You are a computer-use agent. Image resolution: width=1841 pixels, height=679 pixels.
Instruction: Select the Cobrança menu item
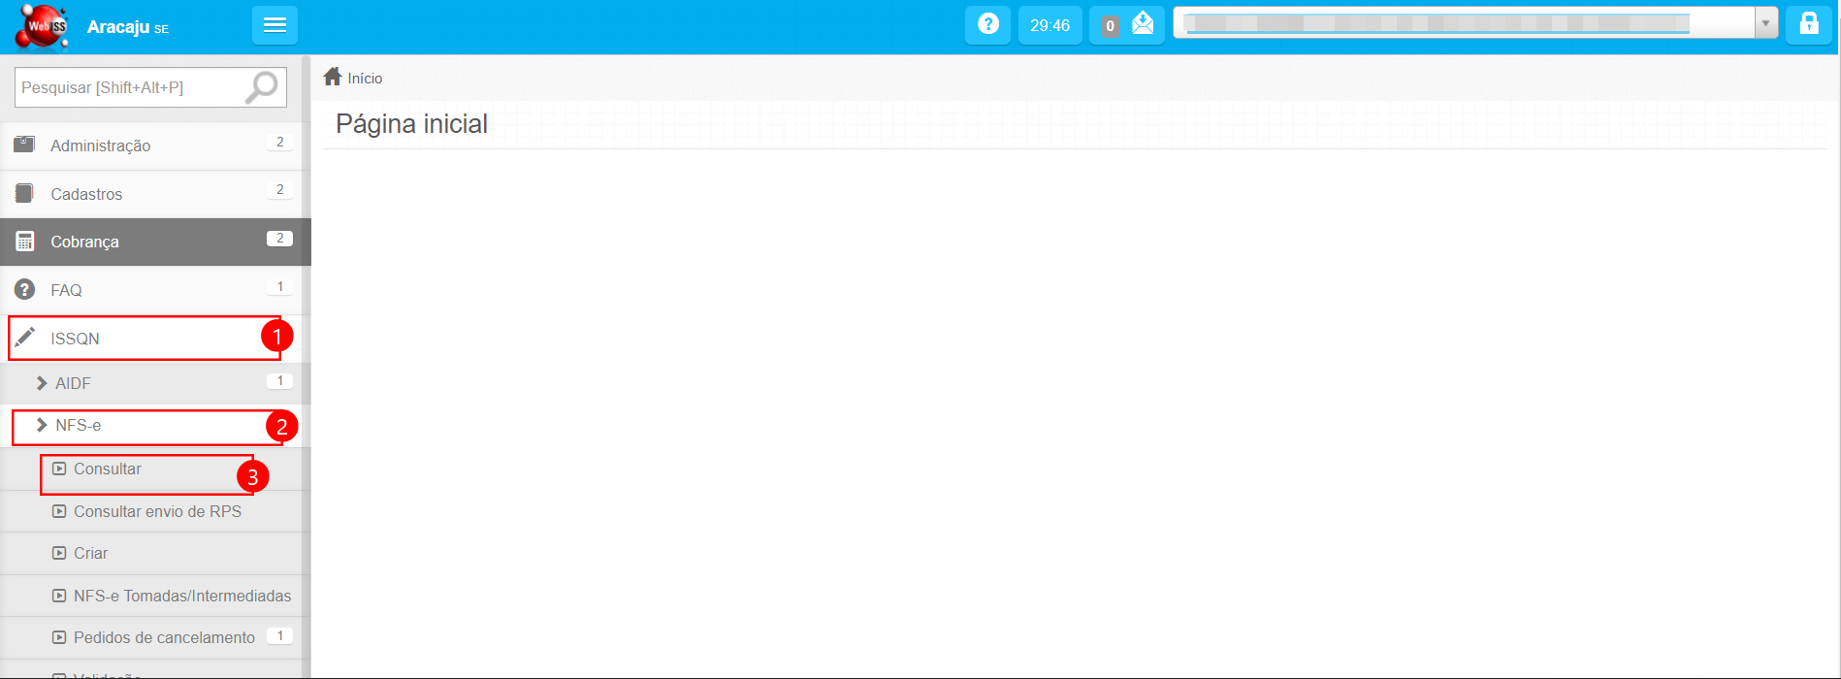[x=84, y=242]
